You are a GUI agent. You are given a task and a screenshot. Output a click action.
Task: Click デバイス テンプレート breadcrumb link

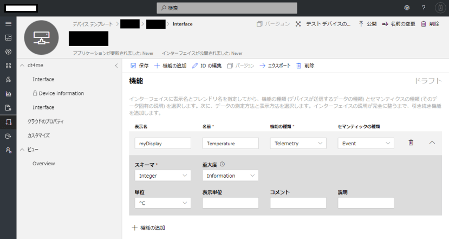pos(93,24)
